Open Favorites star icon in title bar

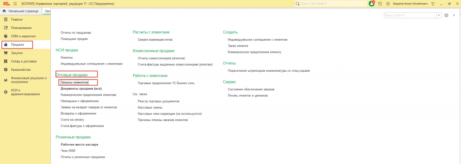(x=388, y=4)
